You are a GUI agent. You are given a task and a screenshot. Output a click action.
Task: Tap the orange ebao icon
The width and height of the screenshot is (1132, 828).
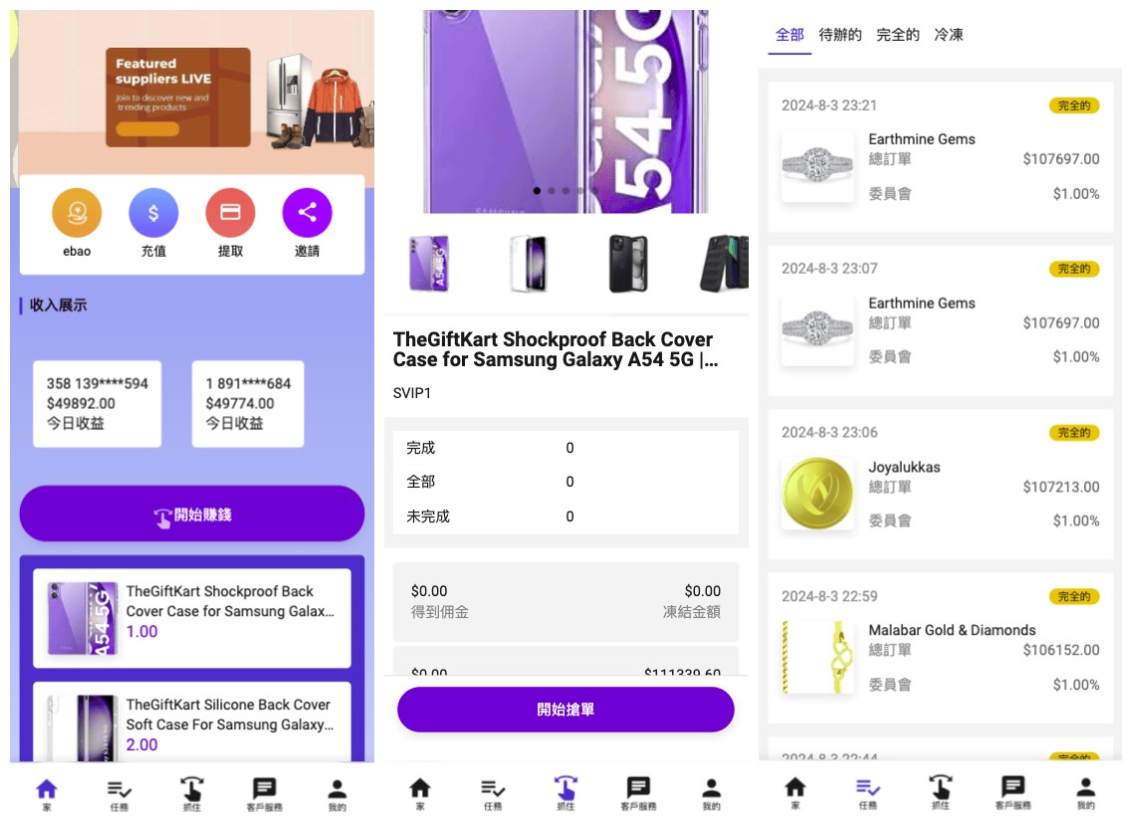(x=77, y=213)
